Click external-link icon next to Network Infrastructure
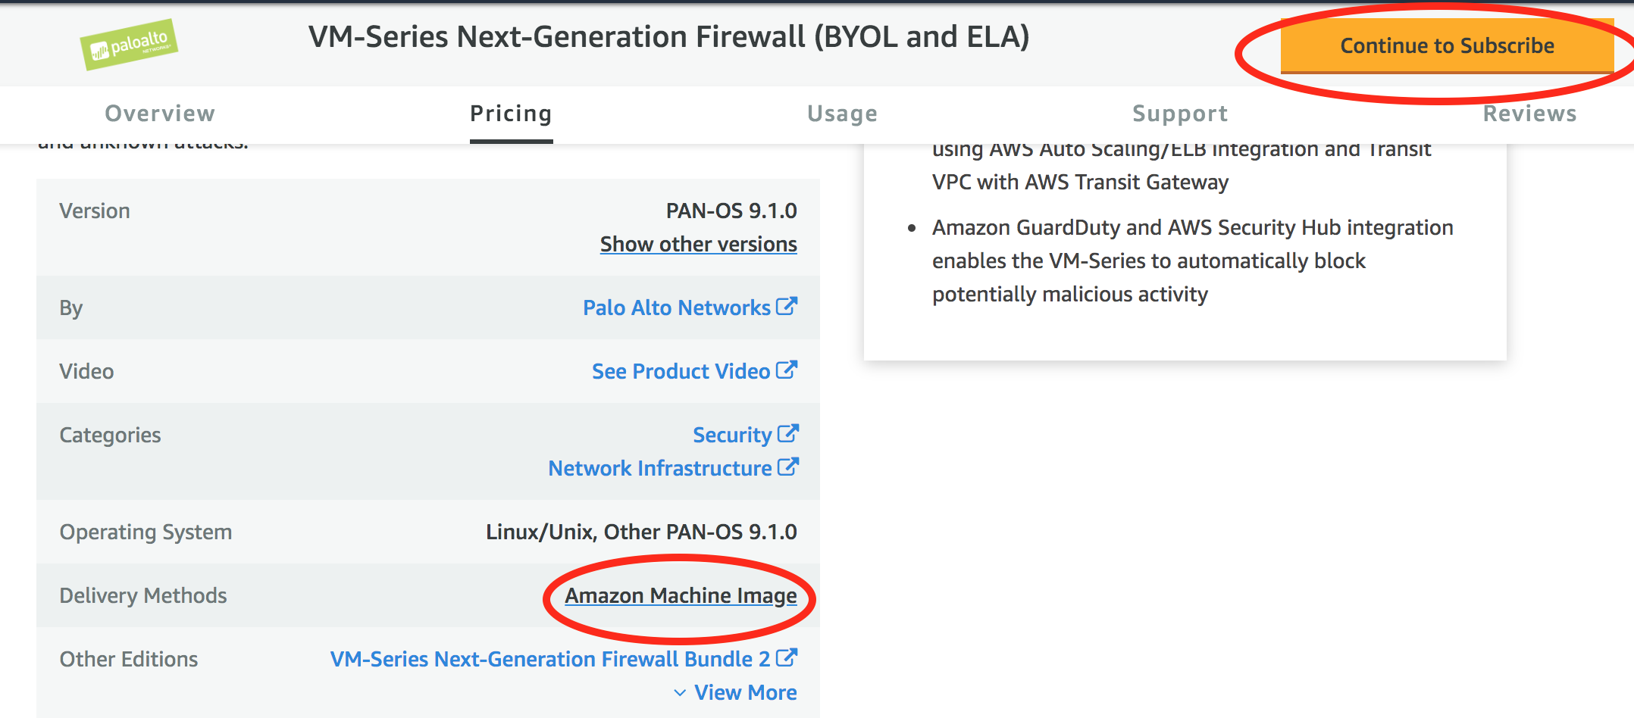Screen dimensions: 1634x718 787,467
